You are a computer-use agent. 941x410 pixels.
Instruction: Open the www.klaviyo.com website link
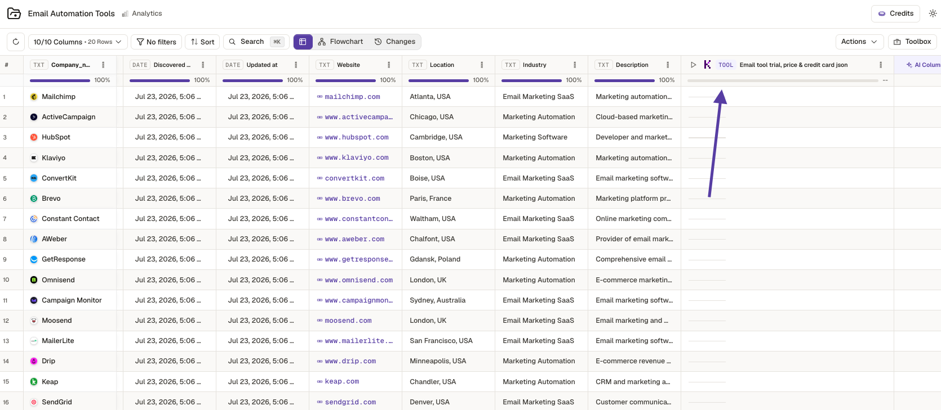(x=357, y=158)
